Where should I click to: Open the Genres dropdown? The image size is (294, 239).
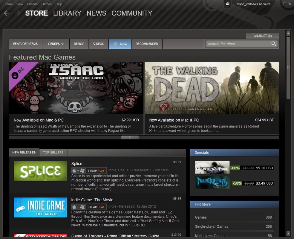(x=56, y=44)
